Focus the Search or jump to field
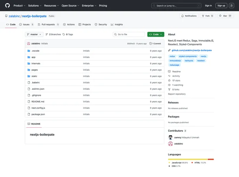The height and width of the screenshot is (177, 239). [176, 6]
